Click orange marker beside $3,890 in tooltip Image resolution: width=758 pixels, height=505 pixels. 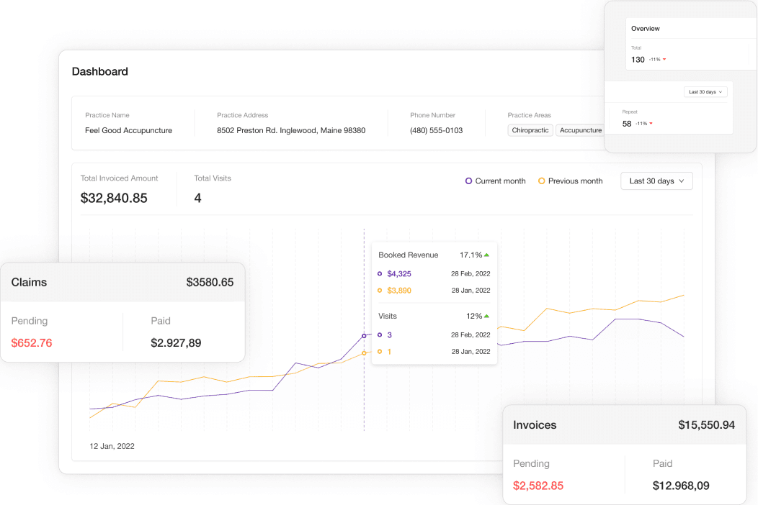[x=380, y=291]
